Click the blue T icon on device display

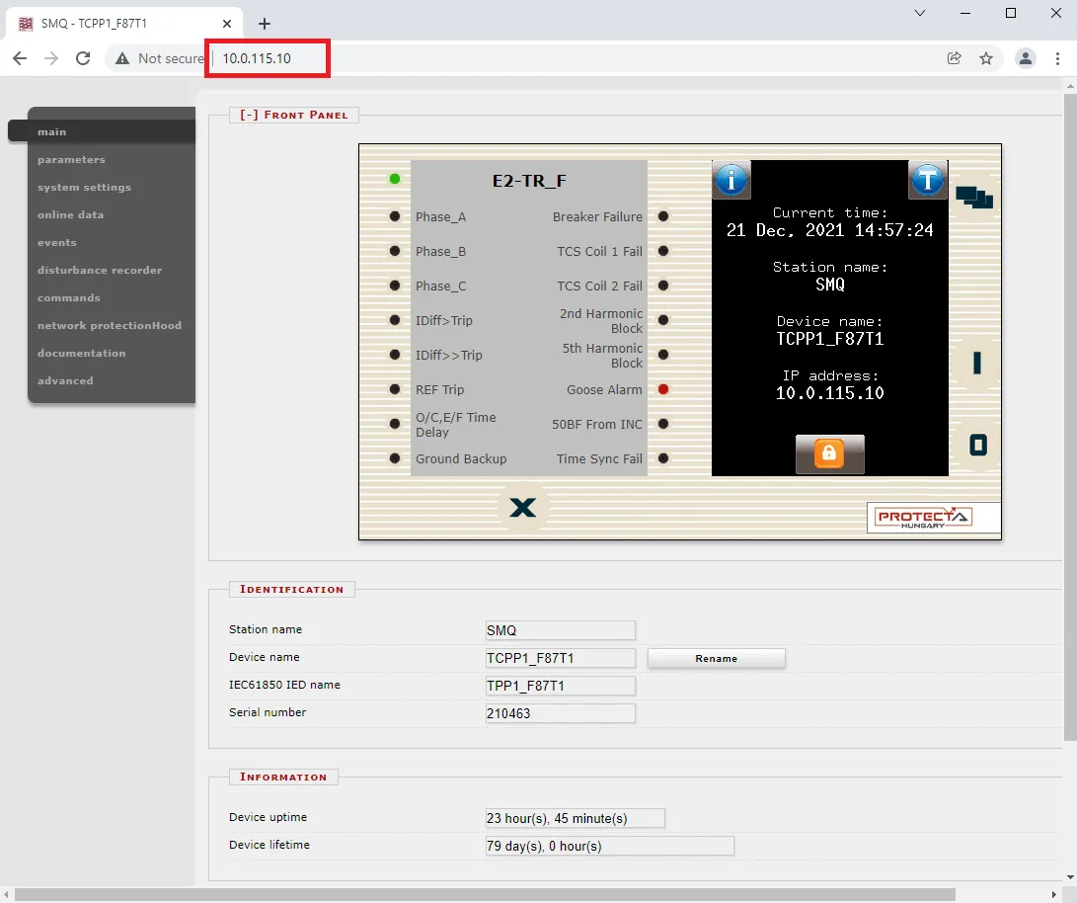(x=928, y=180)
